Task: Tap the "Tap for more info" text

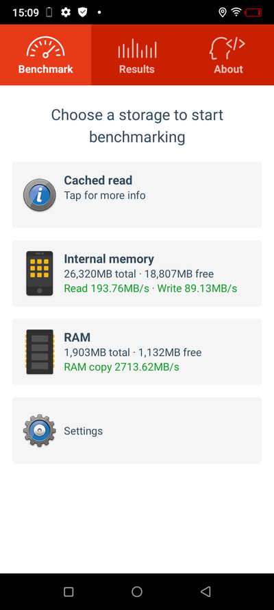Action: [105, 196]
